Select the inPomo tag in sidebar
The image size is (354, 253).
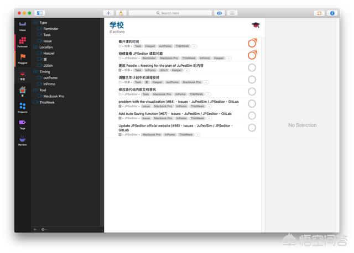pos(49,84)
